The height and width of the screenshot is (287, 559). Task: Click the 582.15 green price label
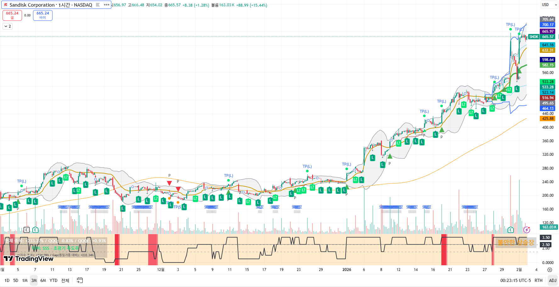pyautogui.click(x=548, y=65)
